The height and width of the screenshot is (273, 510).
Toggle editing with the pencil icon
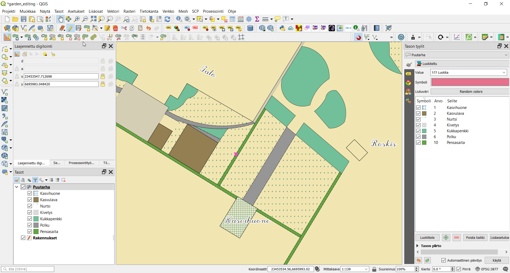click(70, 28)
